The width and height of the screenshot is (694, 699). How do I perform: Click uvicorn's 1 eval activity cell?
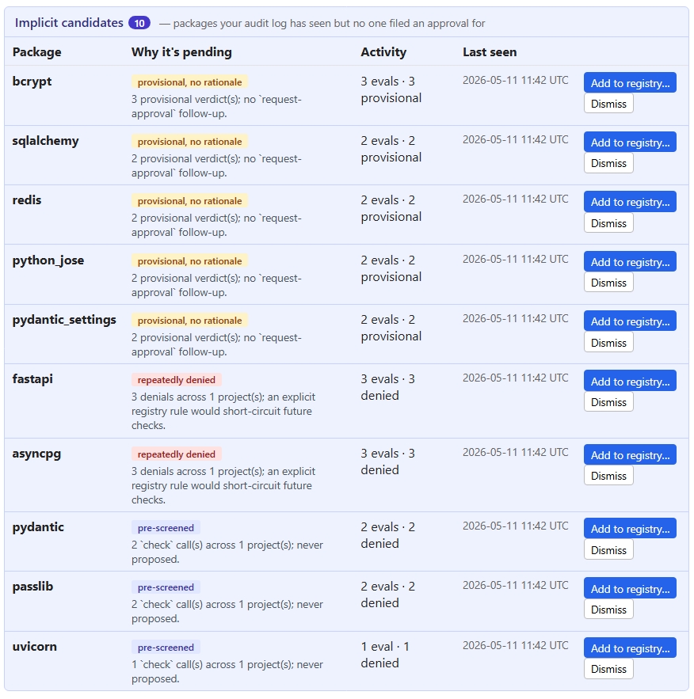(x=385, y=655)
